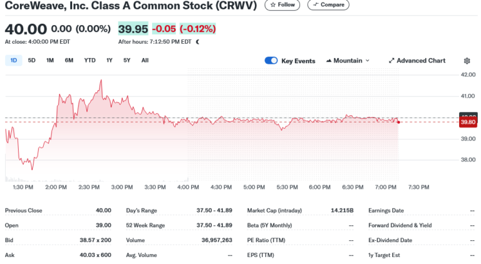Click the 1:30 PM chart axis label
Image resolution: width=481 pixels, height=264 pixels.
(23, 187)
